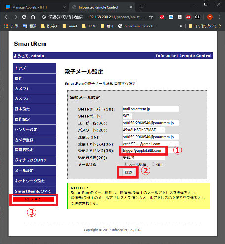Open Chrome three-dot menu
Viewport: 225px width, 244px height.
click(219, 17)
